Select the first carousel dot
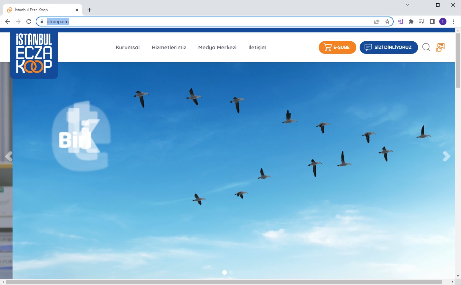Screen dimensions: 461x285 tap(225, 272)
